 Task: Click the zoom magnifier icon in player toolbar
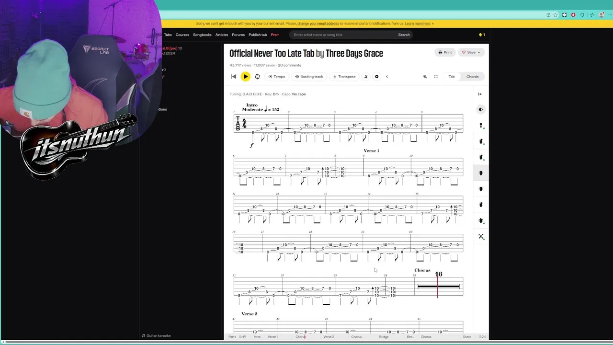tap(425, 77)
